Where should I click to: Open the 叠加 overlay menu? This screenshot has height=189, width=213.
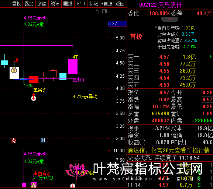[x=29, y=4]
